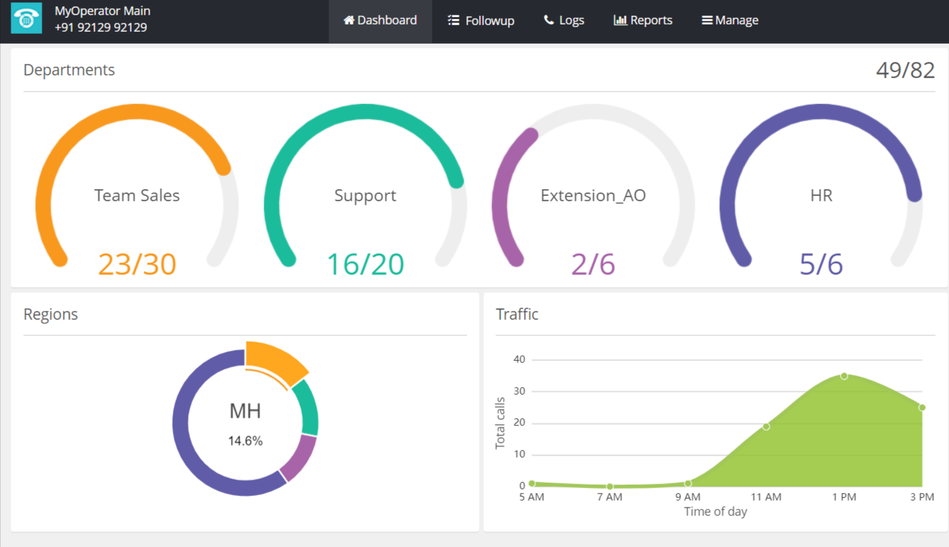This screenshot has width=949, height=547.
Task: Click the hamburger icon beside Manage
Action: 707,21
